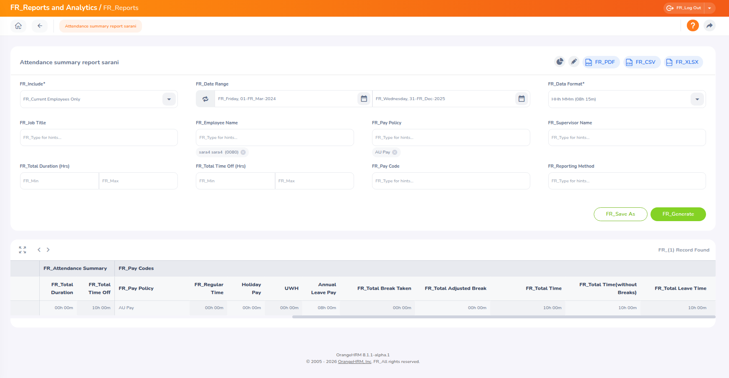The image size is (729, 378).
Task: Click the date range refresh icon
Action: [x=205, y=99]
